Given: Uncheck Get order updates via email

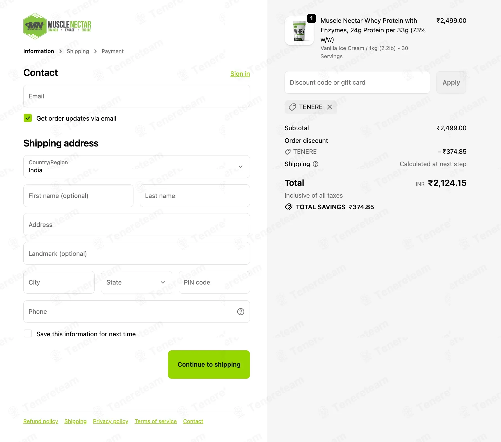Looking at the screenshot, I should [x=28, y=118].
